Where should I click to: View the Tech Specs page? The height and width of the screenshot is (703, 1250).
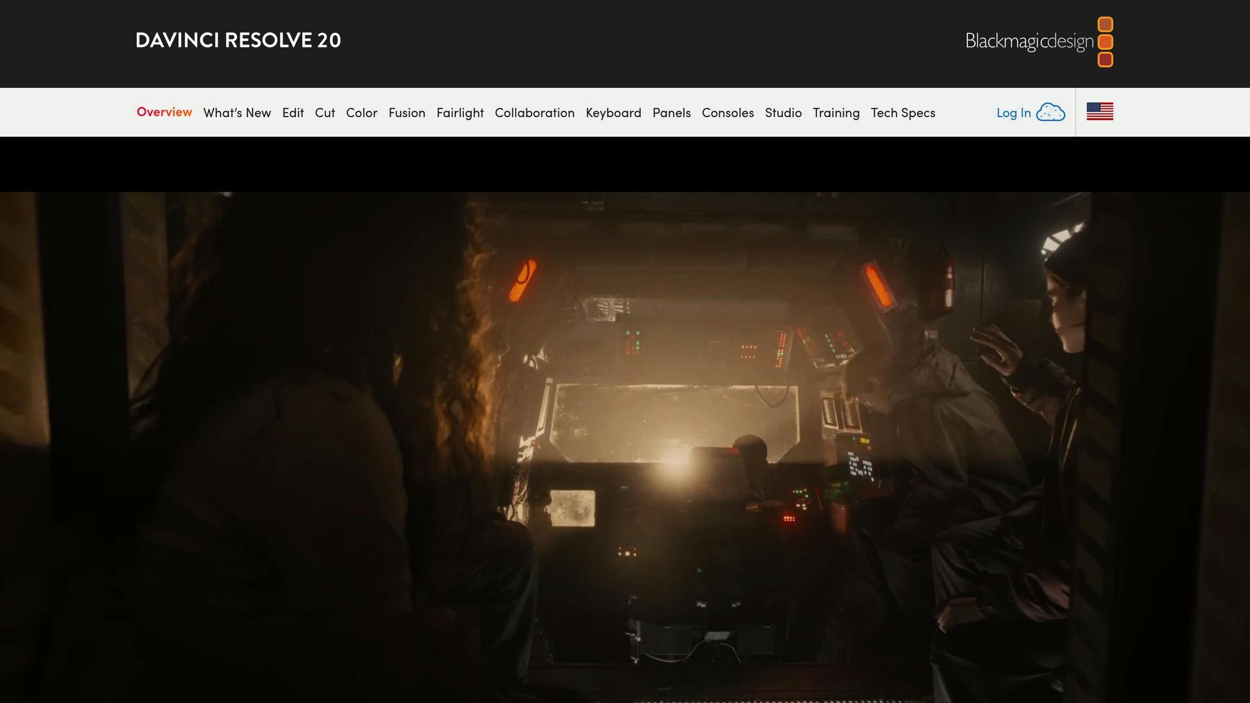click(903, 113)
